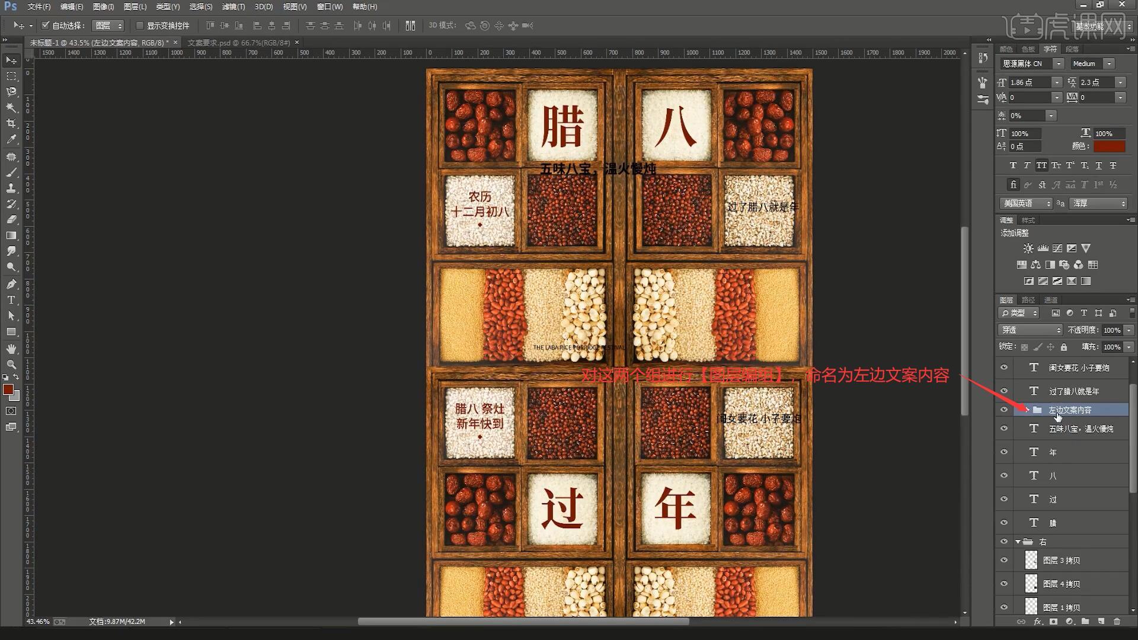Click the Brightness/Contrast adjustment icon
1138x640 pixels.
pos(1028,248)
